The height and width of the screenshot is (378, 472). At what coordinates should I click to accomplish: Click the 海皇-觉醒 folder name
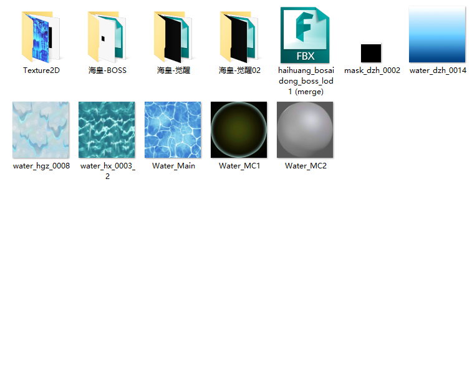(174, 70)
